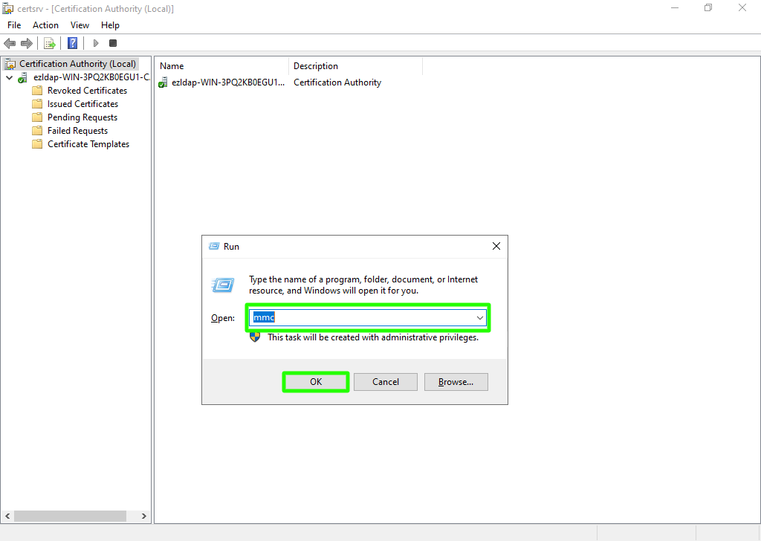Click the Browse... button
The width and height of the screenshot is (761, 541).
[x=456, y=382]
